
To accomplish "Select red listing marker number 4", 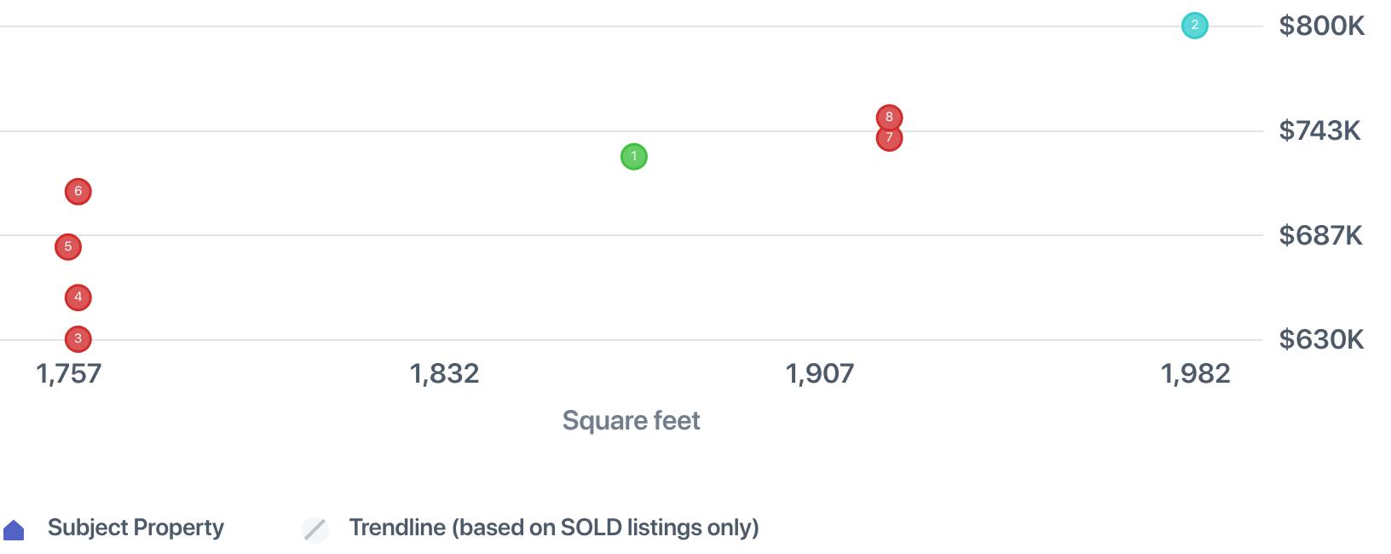I will tap(78, 297).
